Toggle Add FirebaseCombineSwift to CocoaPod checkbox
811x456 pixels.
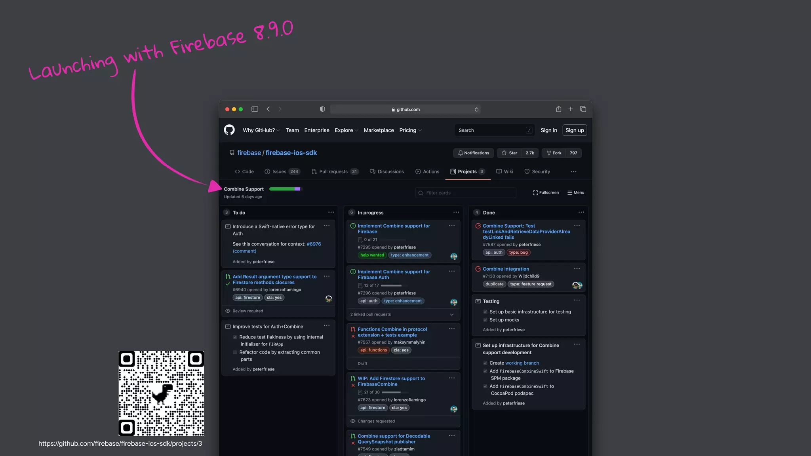pos(485,386)
